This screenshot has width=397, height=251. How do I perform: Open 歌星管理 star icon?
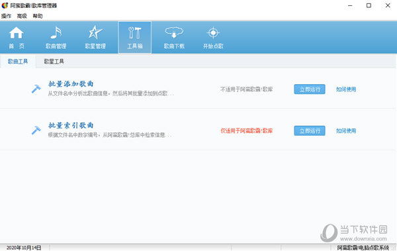(x=95, y=32)
